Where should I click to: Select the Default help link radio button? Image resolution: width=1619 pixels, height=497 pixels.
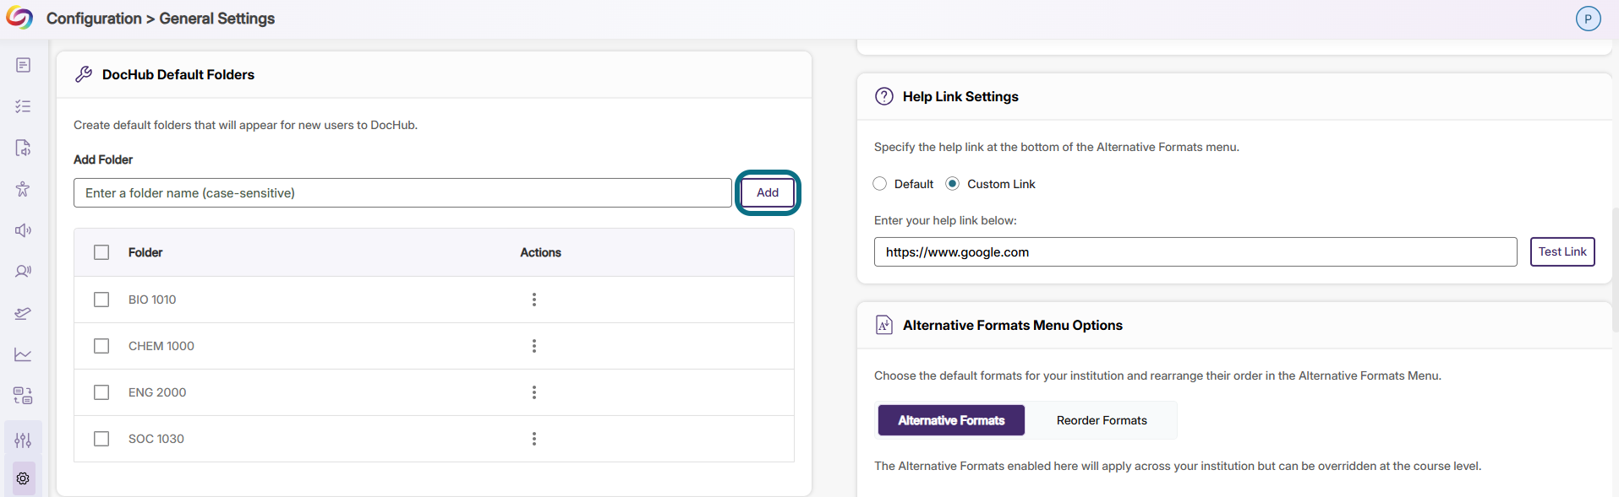click(880, 184)
